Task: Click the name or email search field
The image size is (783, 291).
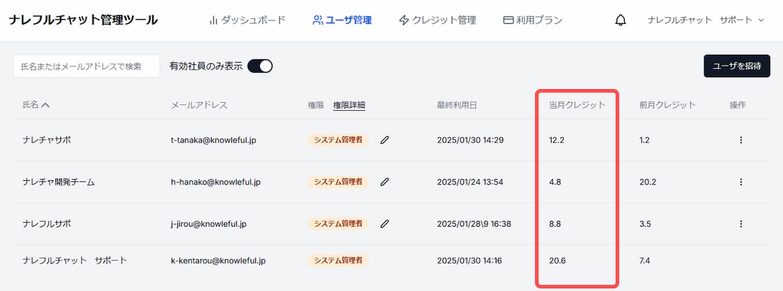Action: [86, 66]
